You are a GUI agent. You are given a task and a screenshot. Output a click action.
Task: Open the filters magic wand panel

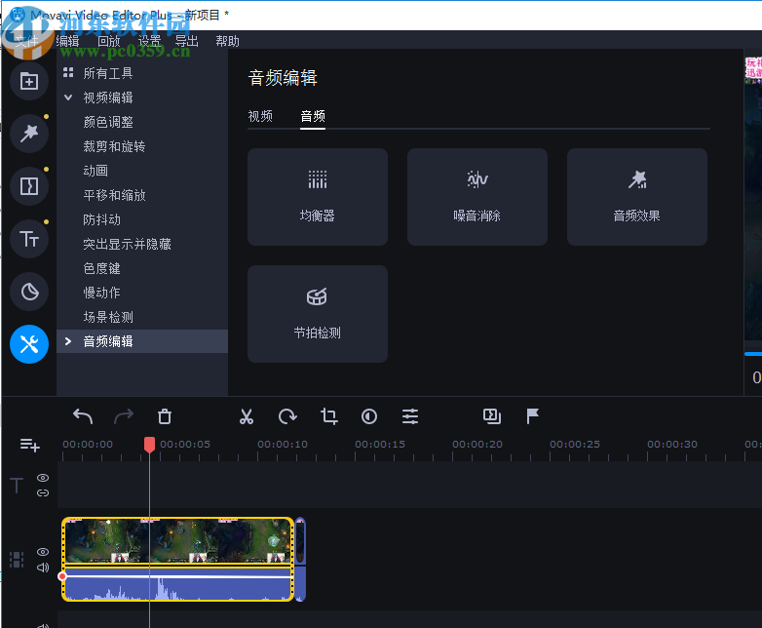(x=29, y=134)
